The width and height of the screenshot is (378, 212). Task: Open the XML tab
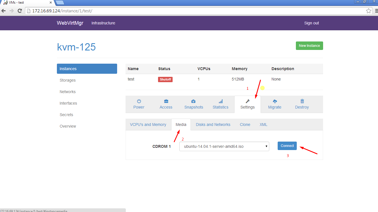pyautogui.click(x=263, y=125)
